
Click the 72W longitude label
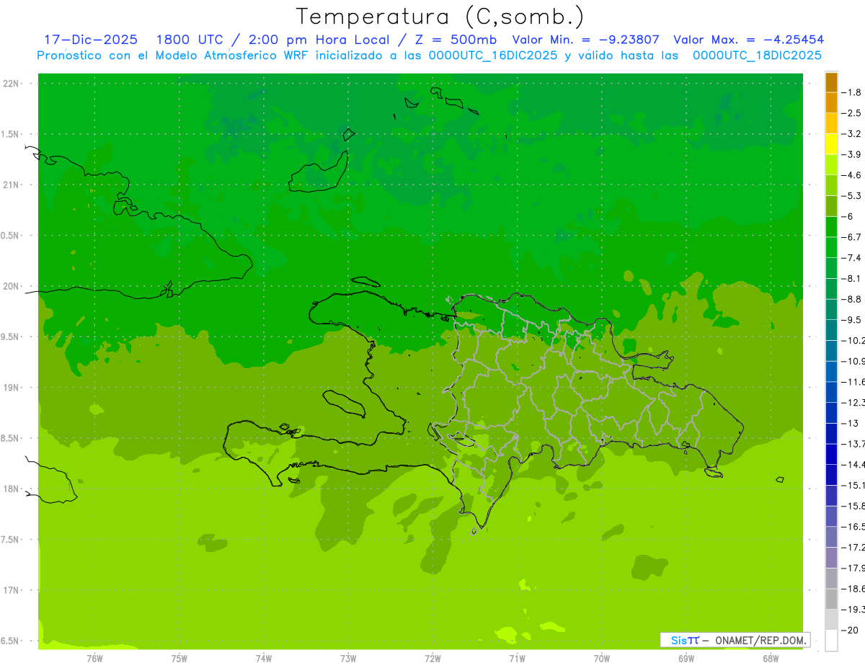pos(433,659)
